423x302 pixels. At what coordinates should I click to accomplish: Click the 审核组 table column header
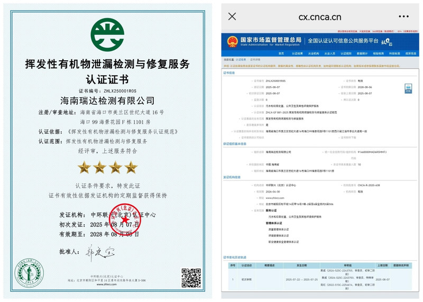pyautogui.click(x=347, y=266)
